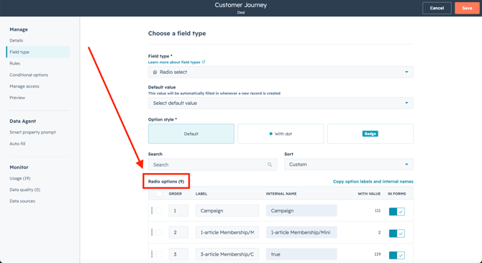Click Copy option labels and internal names
The height and width of the screenshot is (263, 482).
pyautogui.click(x=373, y=181)
